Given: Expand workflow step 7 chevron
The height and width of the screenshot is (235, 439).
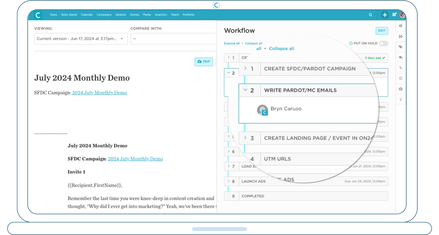Looking at the screenshot, I should click(229, 166).
